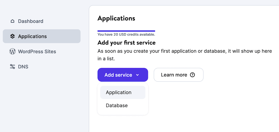This screenshot has height=132, width=279.
Task: Navigate to the DNS sidebar label
Action: pyautogui.click(x=23, y=67)
